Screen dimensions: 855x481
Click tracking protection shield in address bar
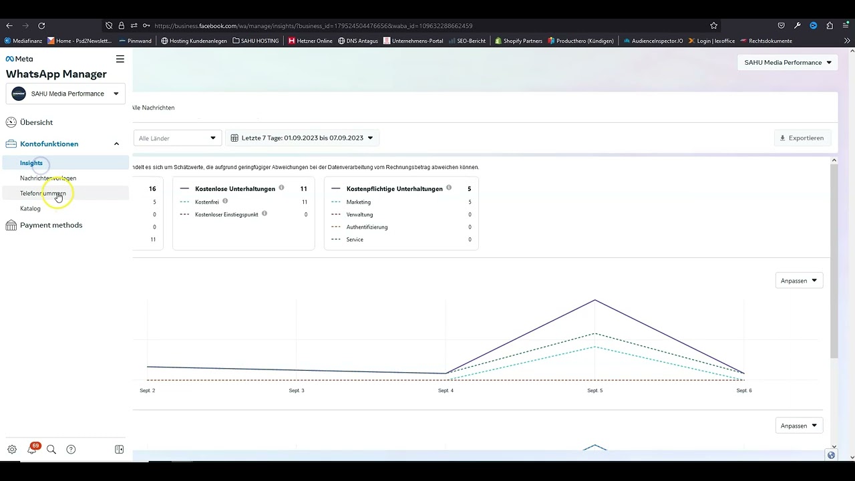pos(109,25)
